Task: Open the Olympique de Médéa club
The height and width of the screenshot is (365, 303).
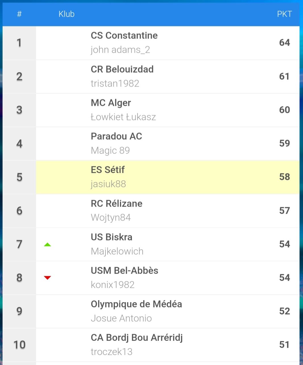Action: click(x=136, y=304)
